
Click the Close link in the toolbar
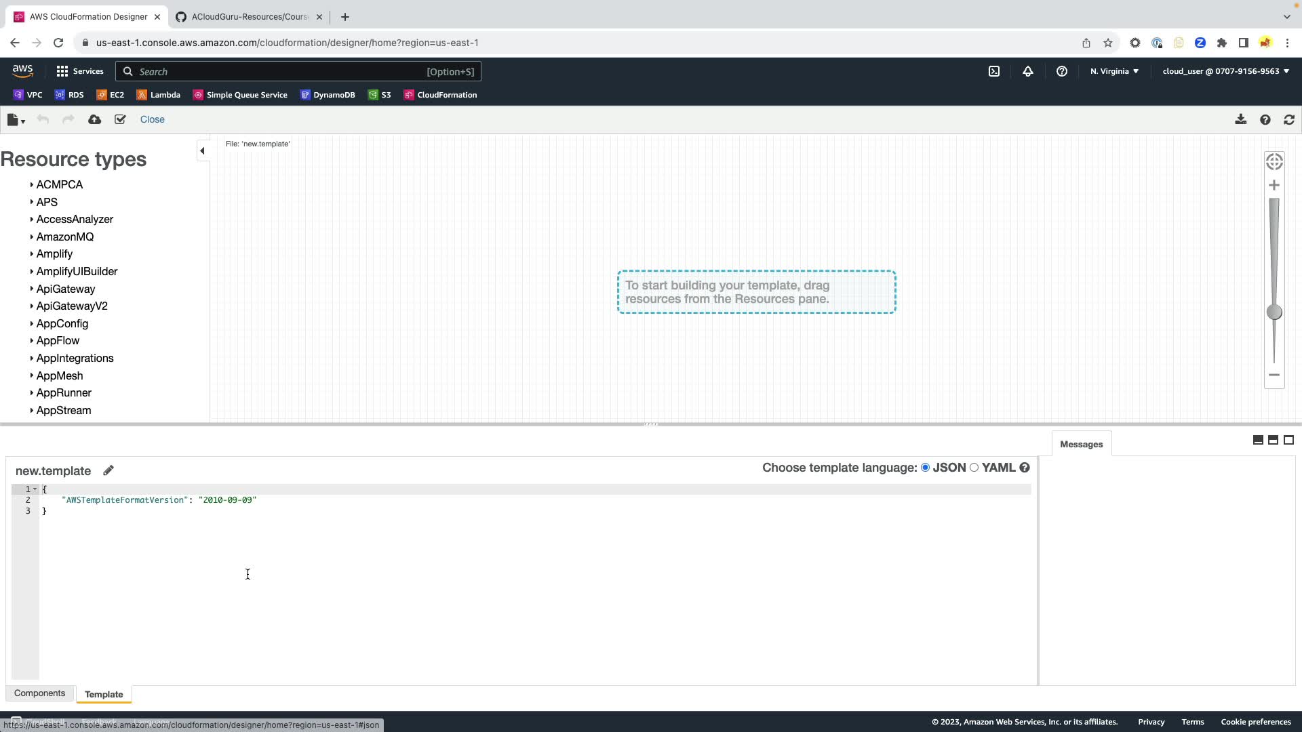pyautogui.click(x=152, y=119)
